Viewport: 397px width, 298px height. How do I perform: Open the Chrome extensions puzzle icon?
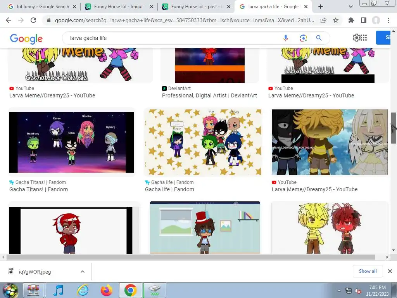[x=351, y=20]
